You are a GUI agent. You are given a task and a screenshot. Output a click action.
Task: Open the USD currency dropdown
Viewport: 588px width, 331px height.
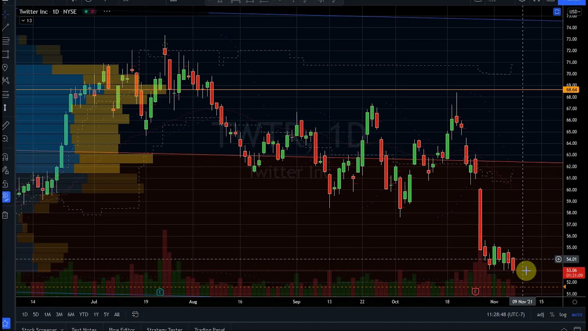575,11
